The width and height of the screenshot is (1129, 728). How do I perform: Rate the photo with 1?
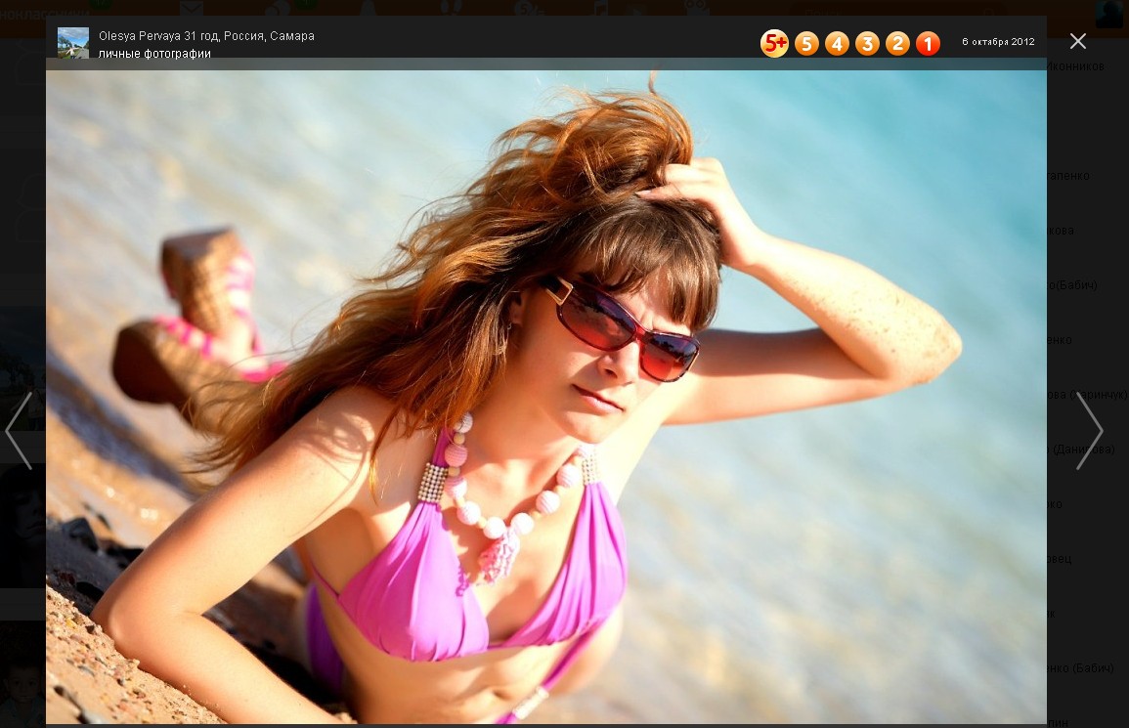click(x=928, y=43)
